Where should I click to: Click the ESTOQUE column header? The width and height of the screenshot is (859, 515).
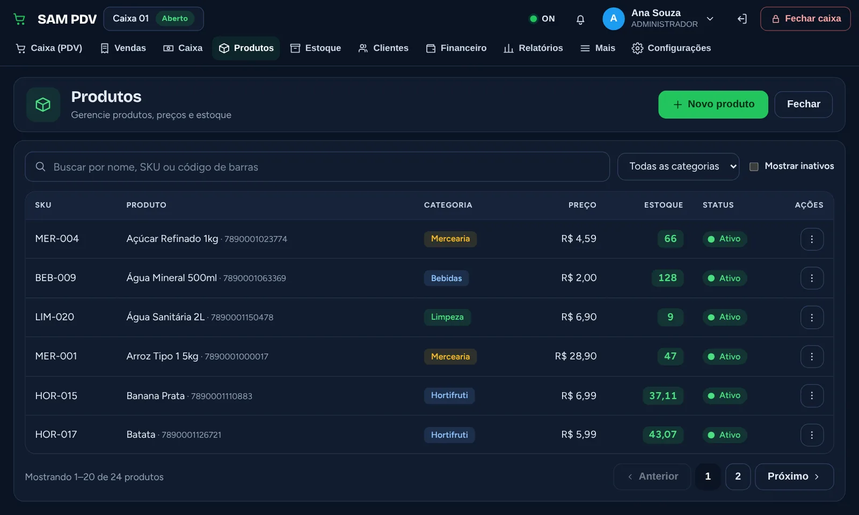point(664,205)
